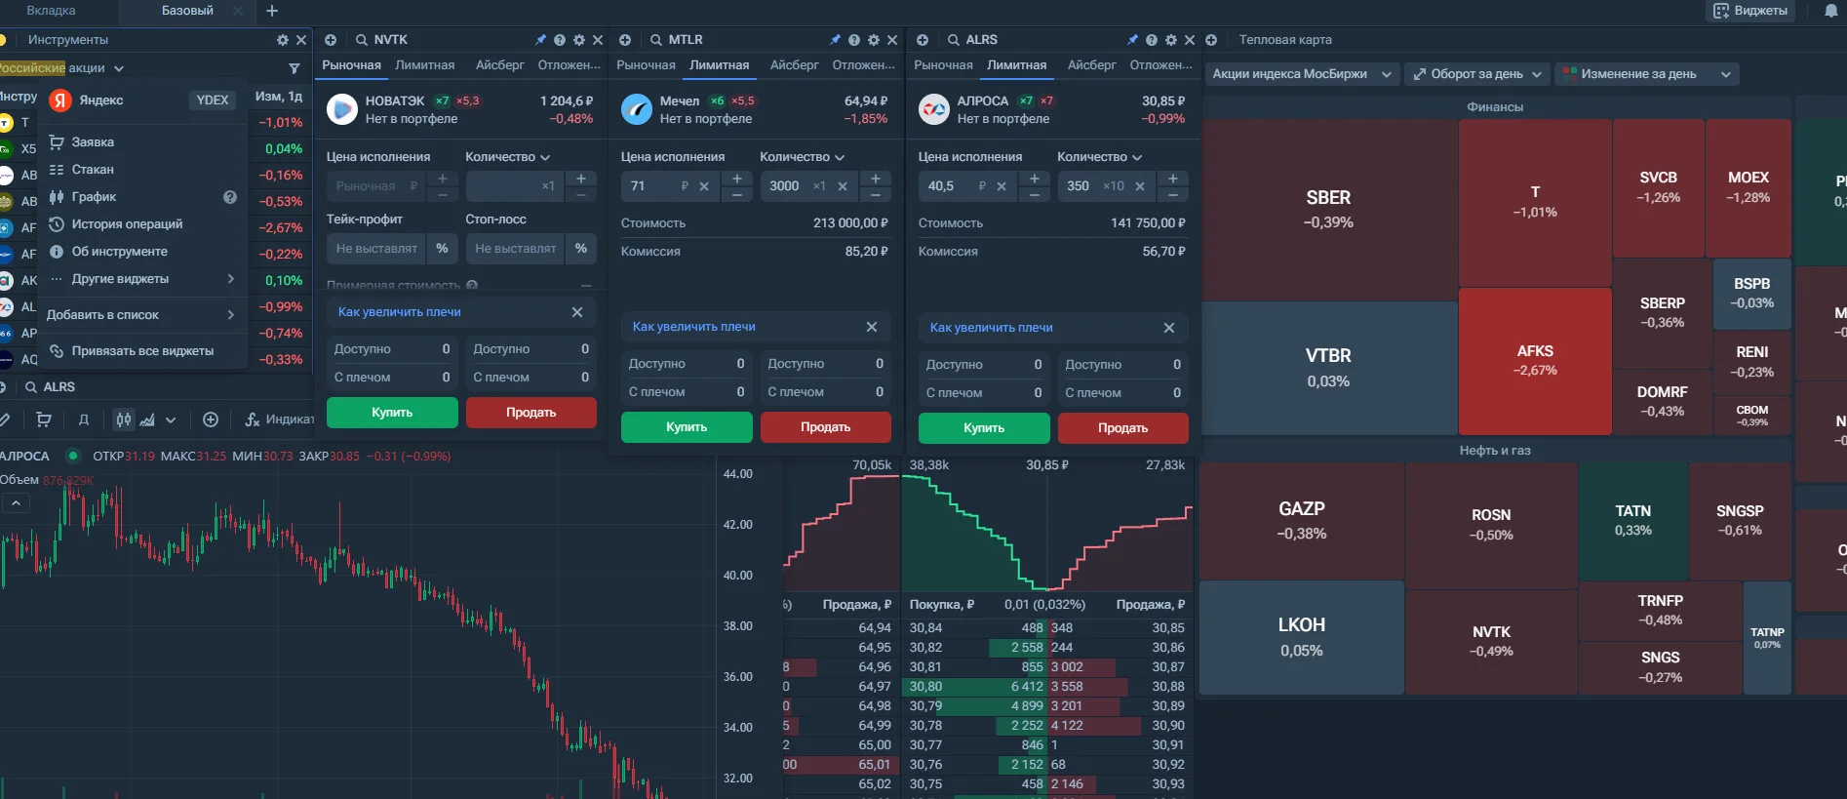Select GAZP tile on the heat map
This screenshot has width=1847, height=799.
(1302, 521)
